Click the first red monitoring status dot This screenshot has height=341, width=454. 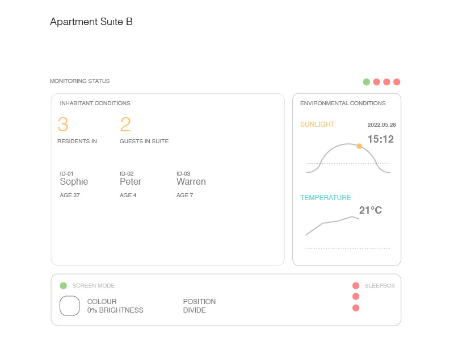click(376, 82)
